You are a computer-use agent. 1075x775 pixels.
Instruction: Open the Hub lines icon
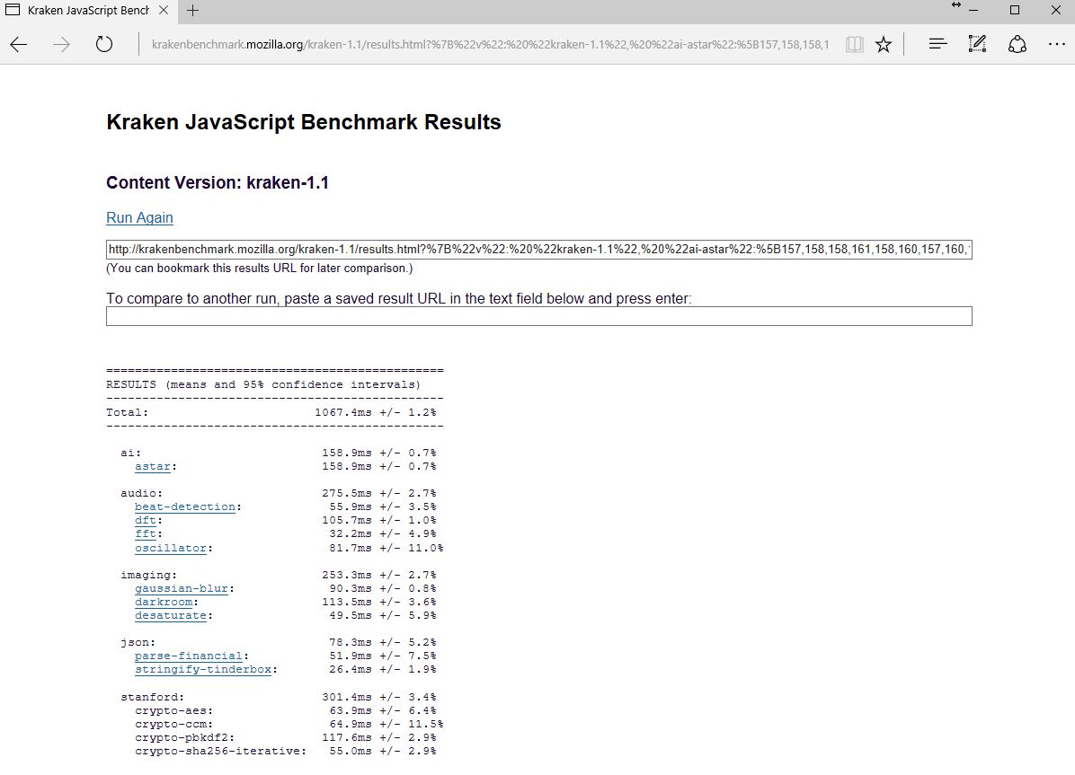[937, 44]
